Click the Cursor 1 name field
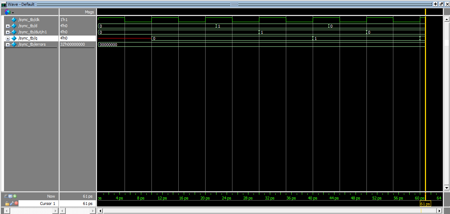The width and height of the screenshot is (450, 214). pyautogui.click(x=38, y=203)
